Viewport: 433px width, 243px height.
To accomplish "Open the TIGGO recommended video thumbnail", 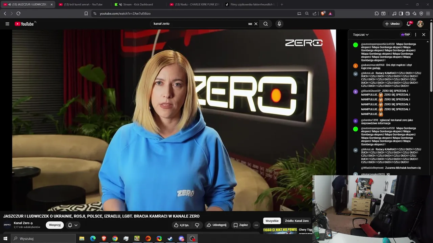I will [280, 231].
